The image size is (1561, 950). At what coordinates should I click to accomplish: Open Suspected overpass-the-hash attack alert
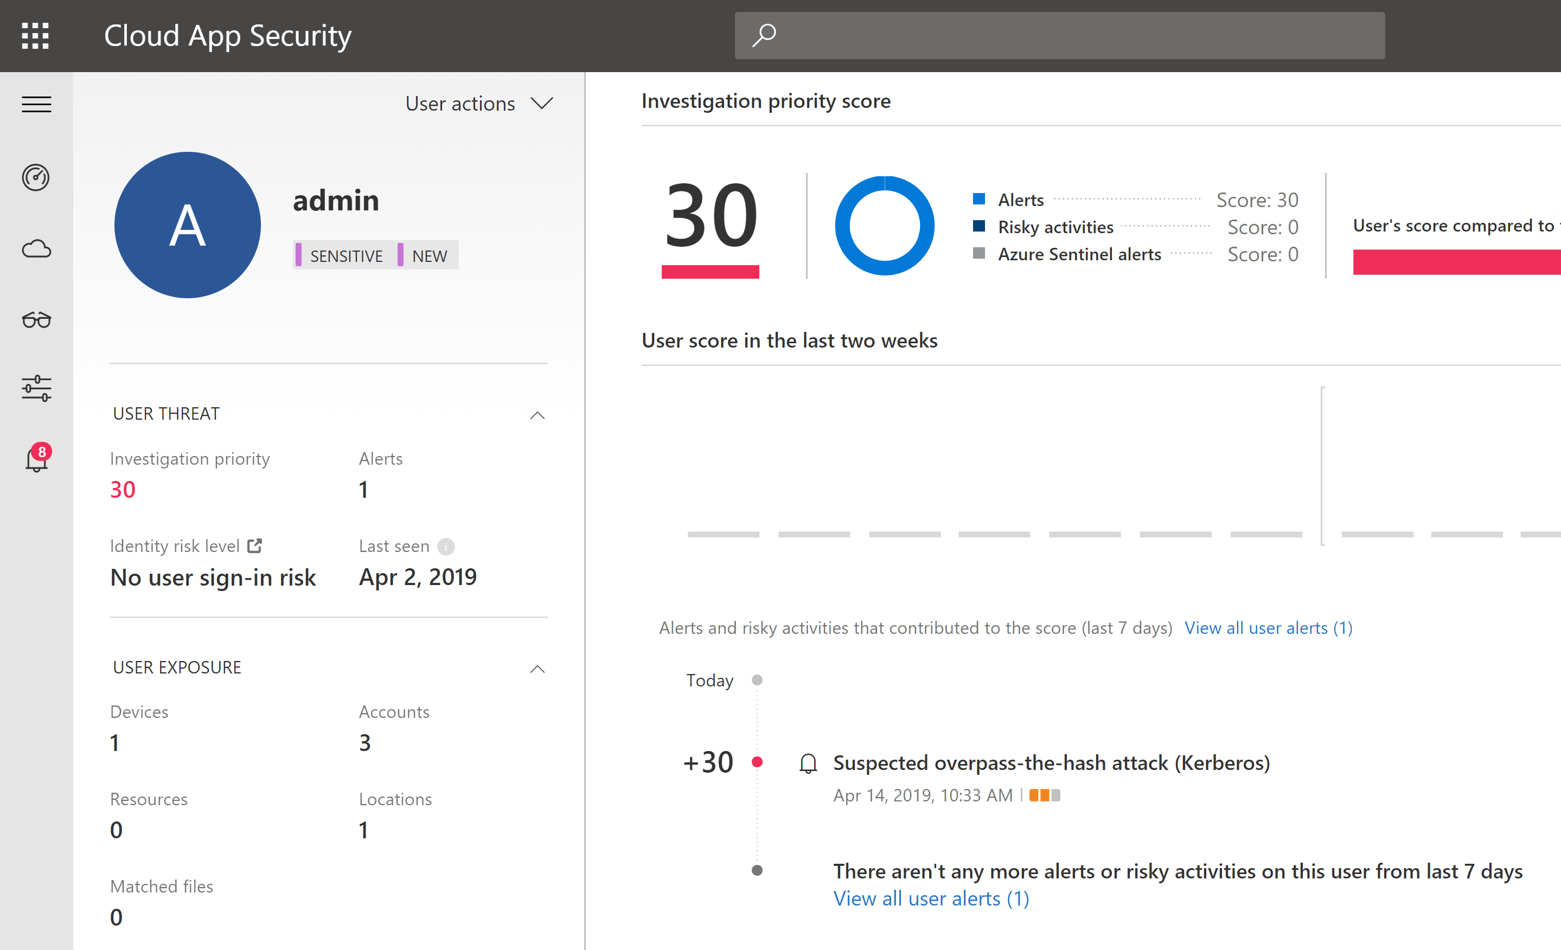pos(1051,762)
